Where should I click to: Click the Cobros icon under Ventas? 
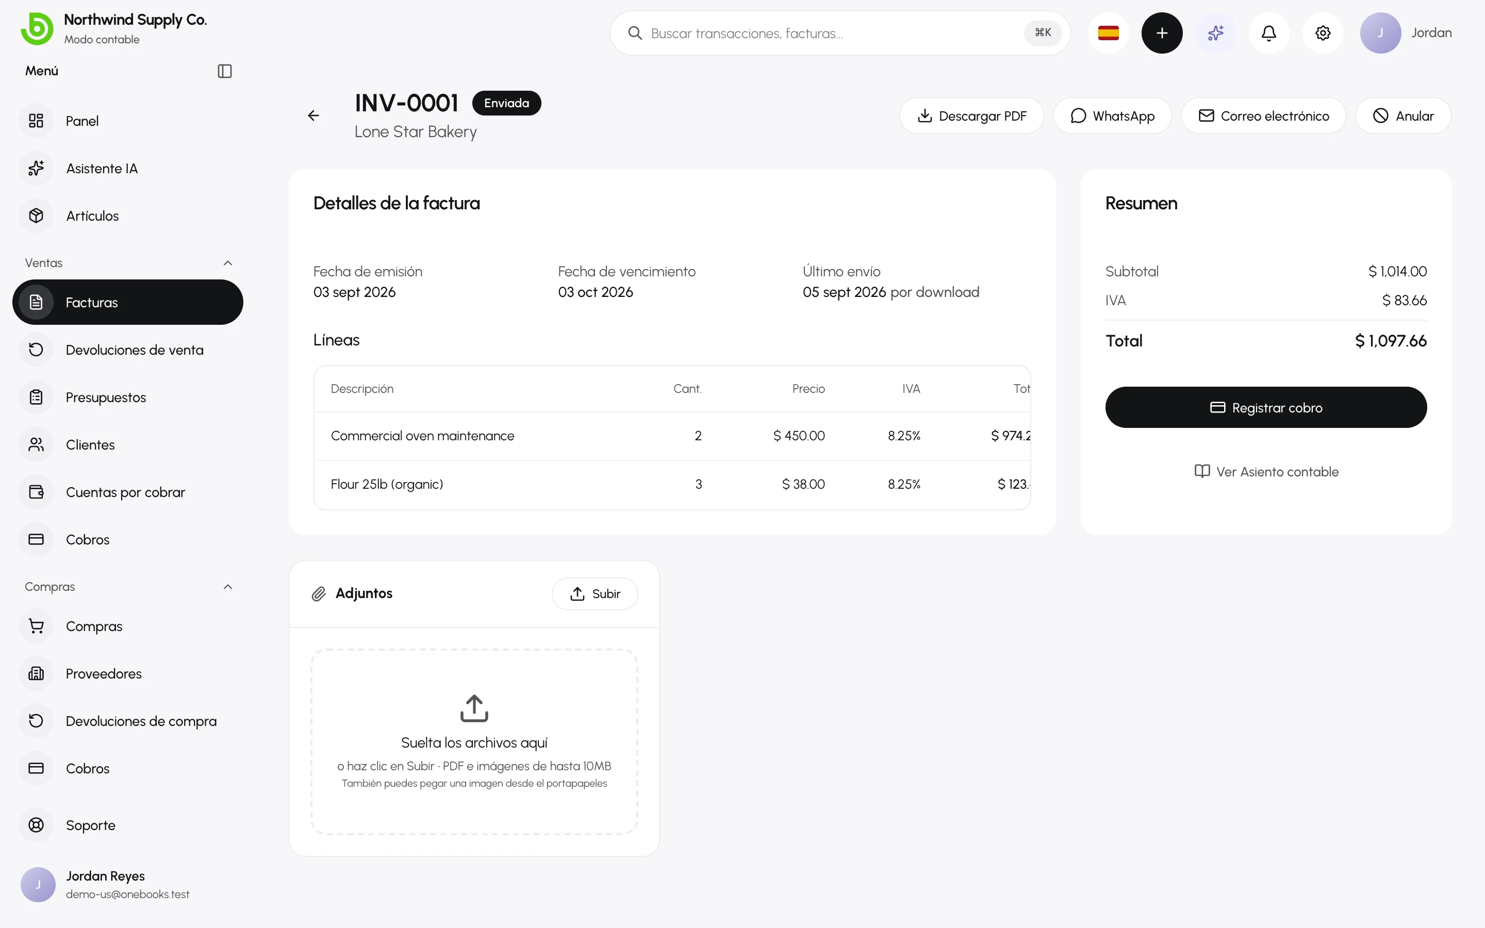[x=36, y=539]
